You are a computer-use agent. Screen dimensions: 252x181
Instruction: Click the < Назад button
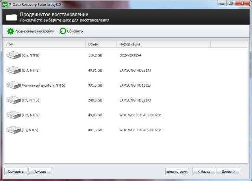204,172
